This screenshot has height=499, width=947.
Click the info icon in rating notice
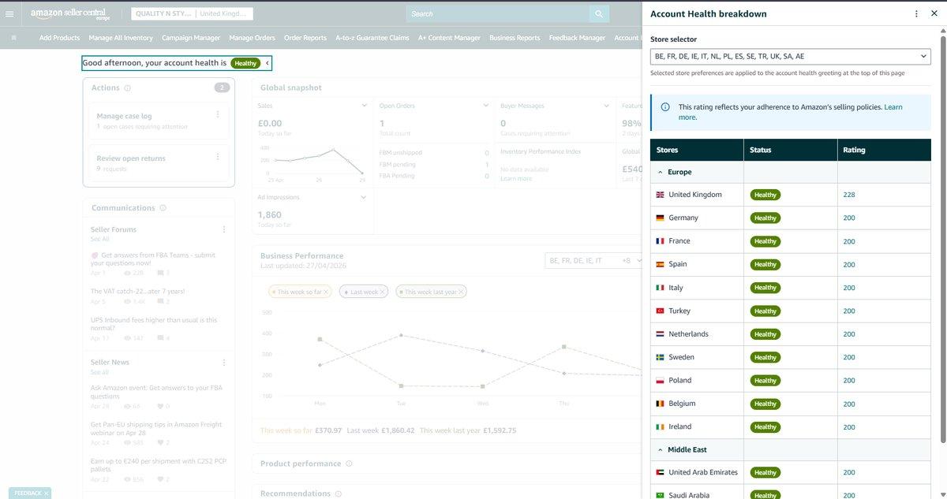(665, 107)
